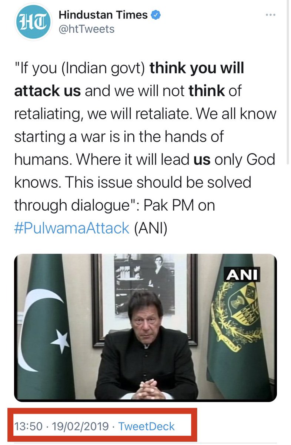Open the #PulwamaAttack hashtag
This screenshot has height=445, width=291.
click(72, 228)
